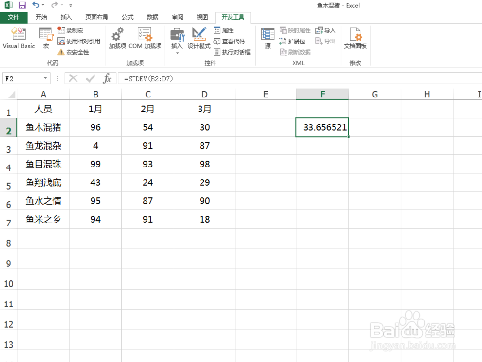
Task: Click View Code (查看代码)
Action: pos(229,41)
